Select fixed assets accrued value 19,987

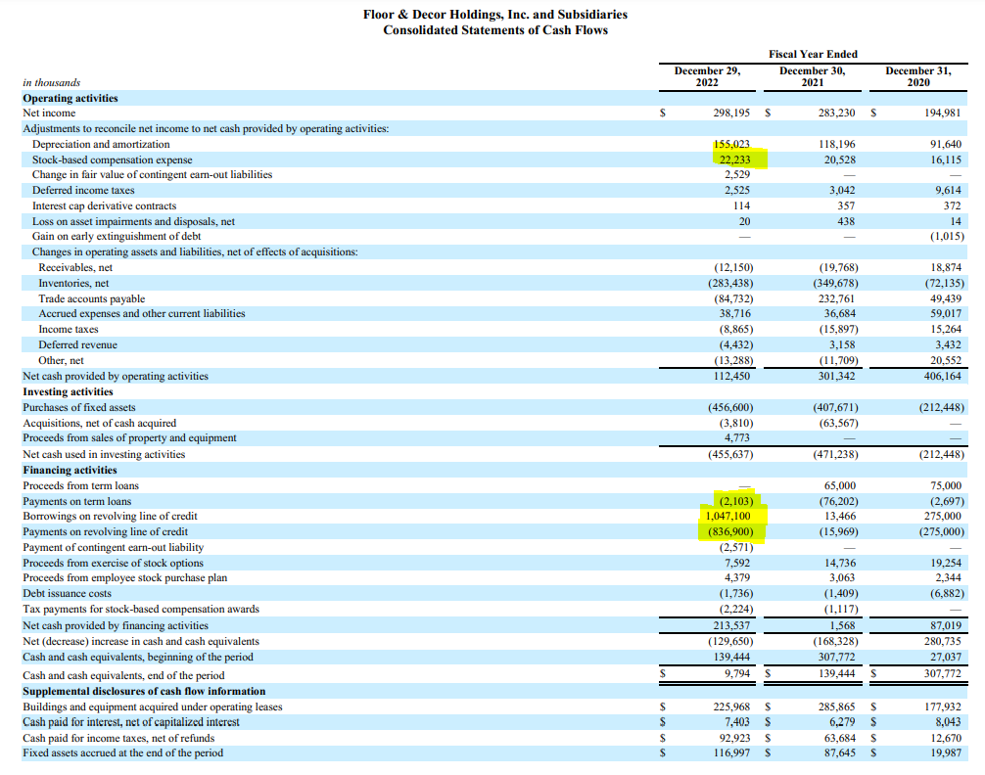[x=946, y=752]
